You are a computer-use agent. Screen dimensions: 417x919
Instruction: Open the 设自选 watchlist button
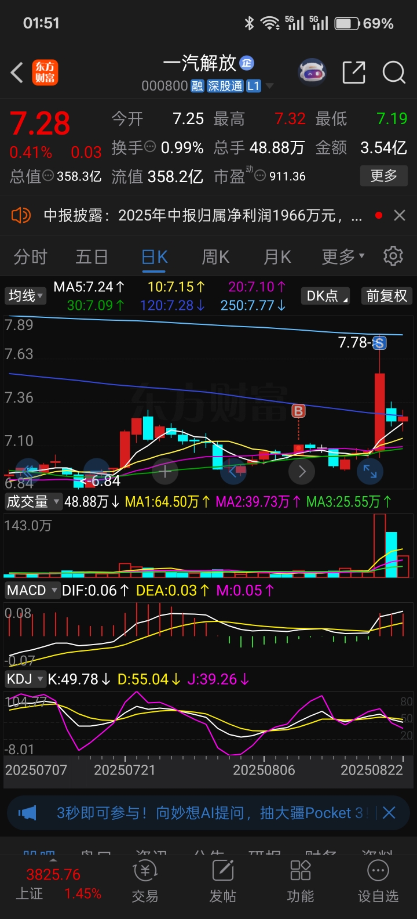click(378, 882)
